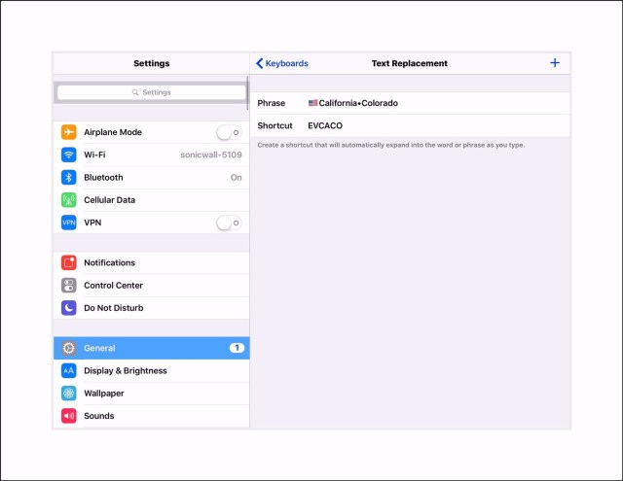This screenshot has height=481, width=623.
Task: Tap the General gear icon
Action: 68,348
